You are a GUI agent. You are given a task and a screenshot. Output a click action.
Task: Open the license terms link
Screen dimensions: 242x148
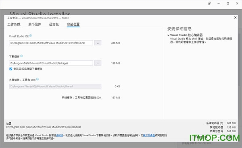[59, 136]
